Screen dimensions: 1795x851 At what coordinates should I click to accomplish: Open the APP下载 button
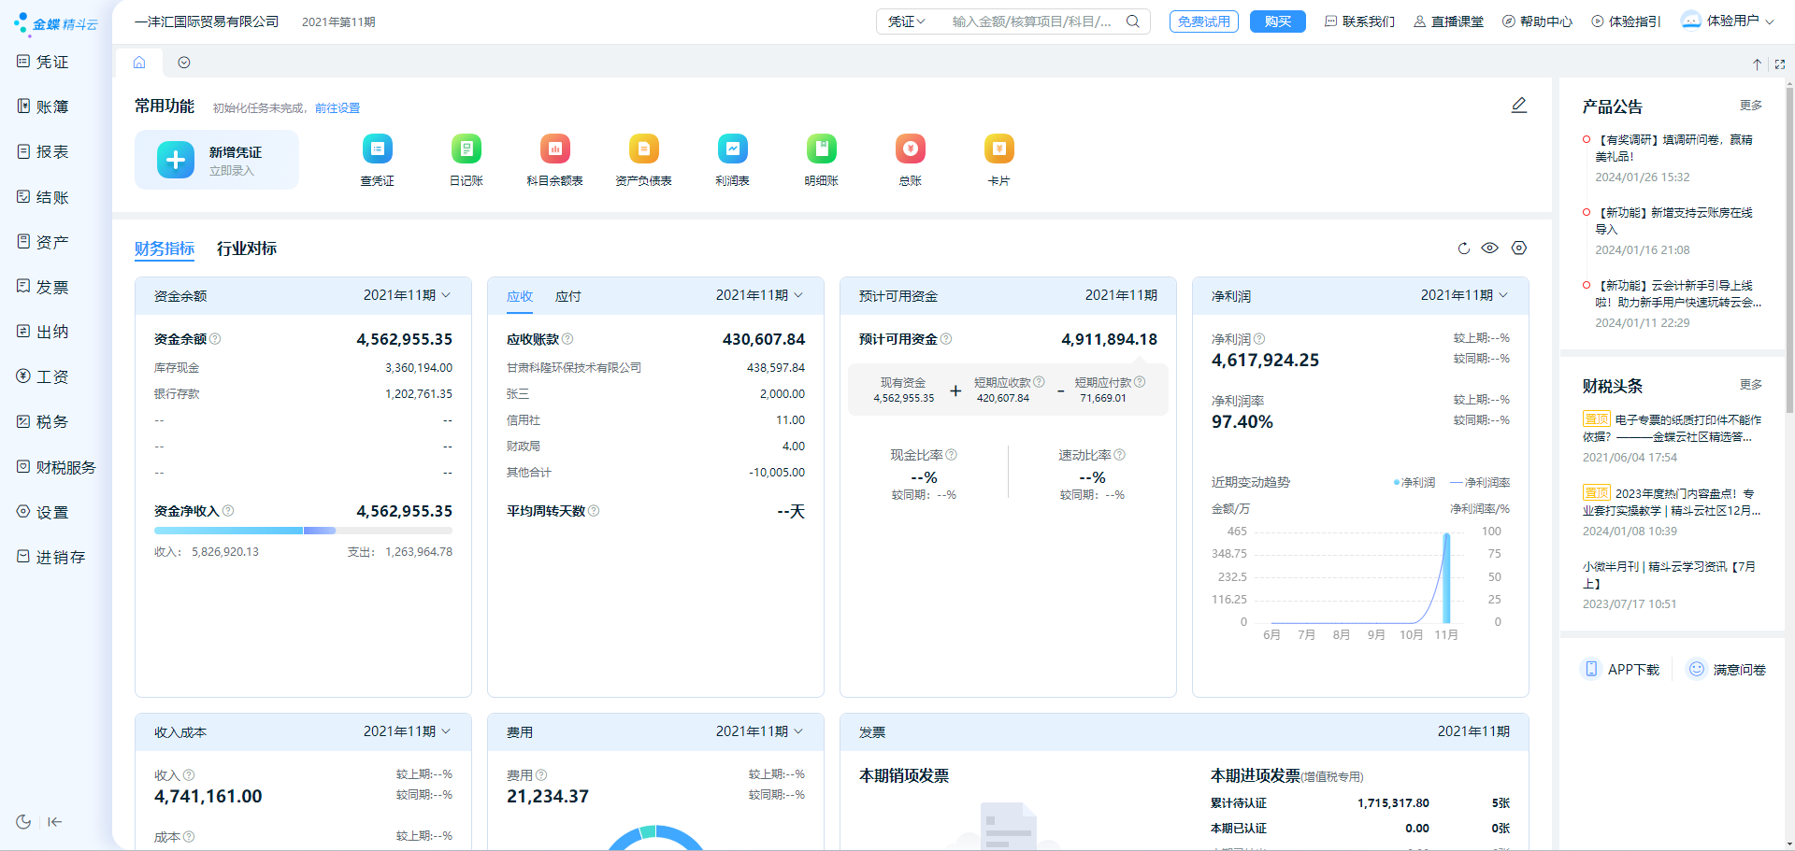(x=1621, y=669)
